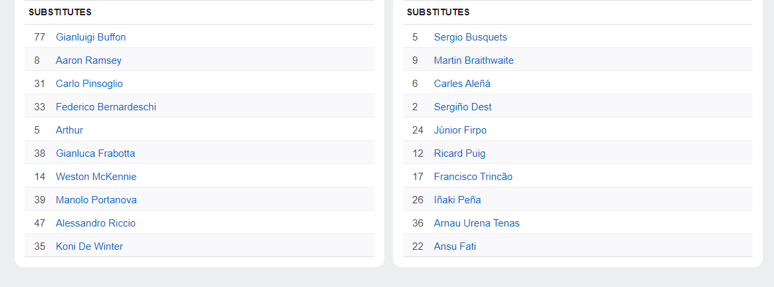Open Gianluigi Buffon's player page
774x287 pixels.
(90, 37)
